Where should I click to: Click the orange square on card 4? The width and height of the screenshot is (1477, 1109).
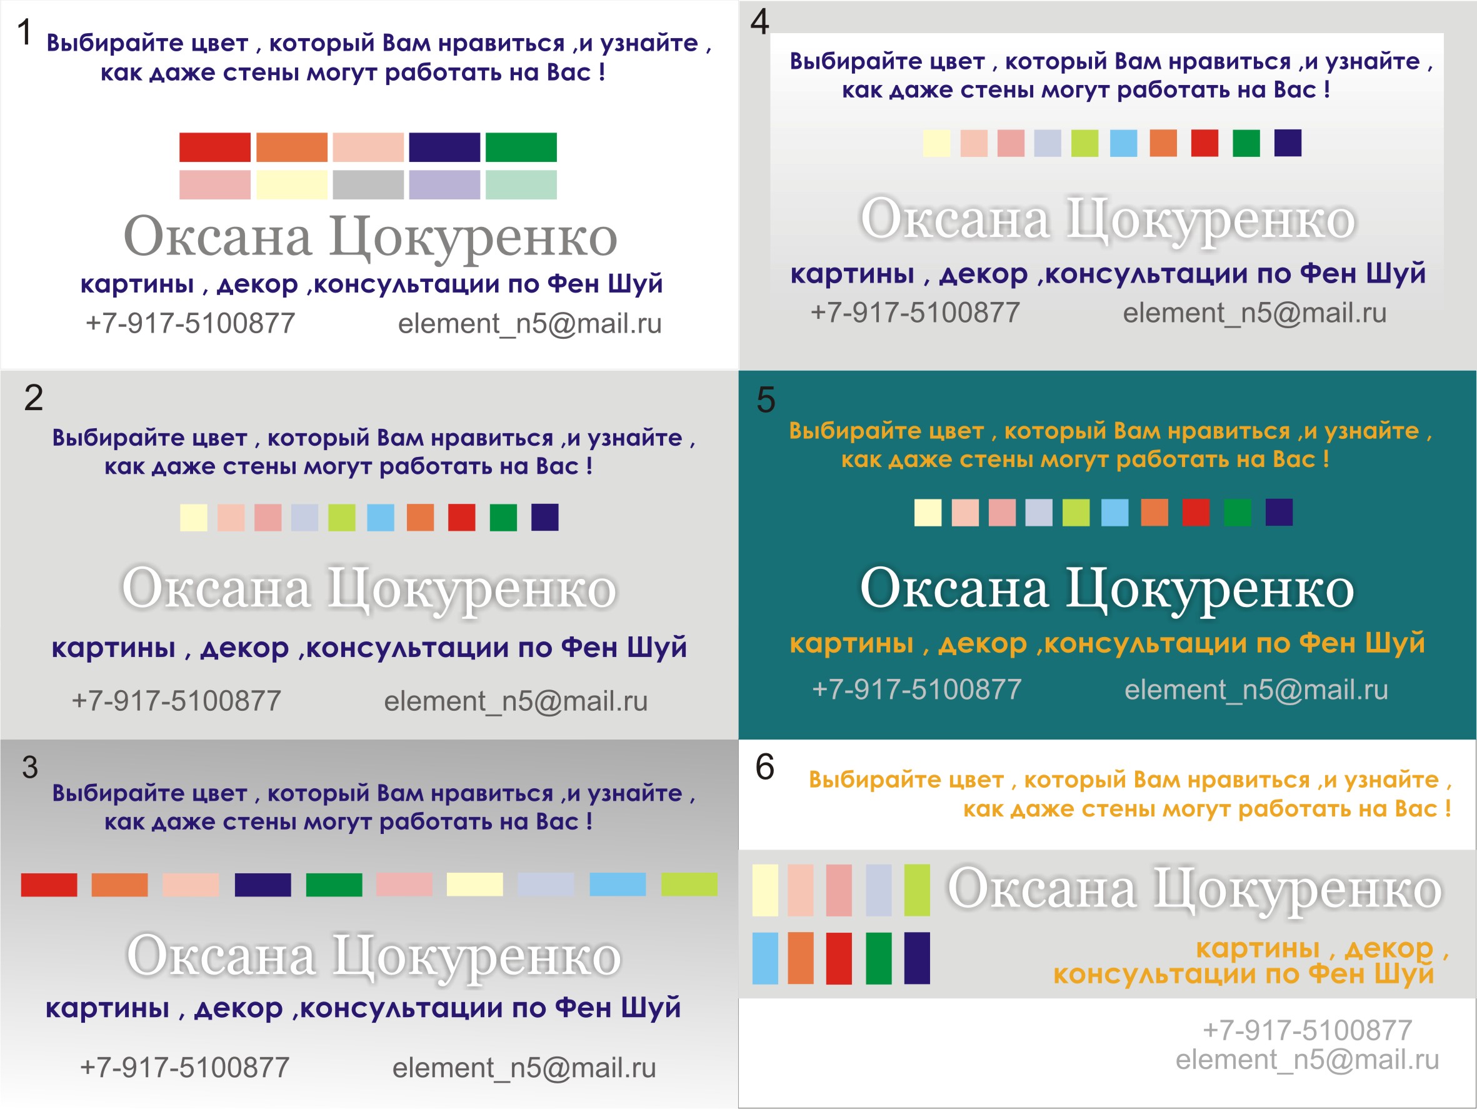tap(1163, 143)
